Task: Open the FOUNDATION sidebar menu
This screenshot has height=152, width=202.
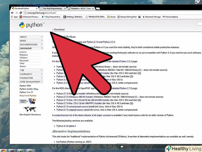Action: point(31,78)
